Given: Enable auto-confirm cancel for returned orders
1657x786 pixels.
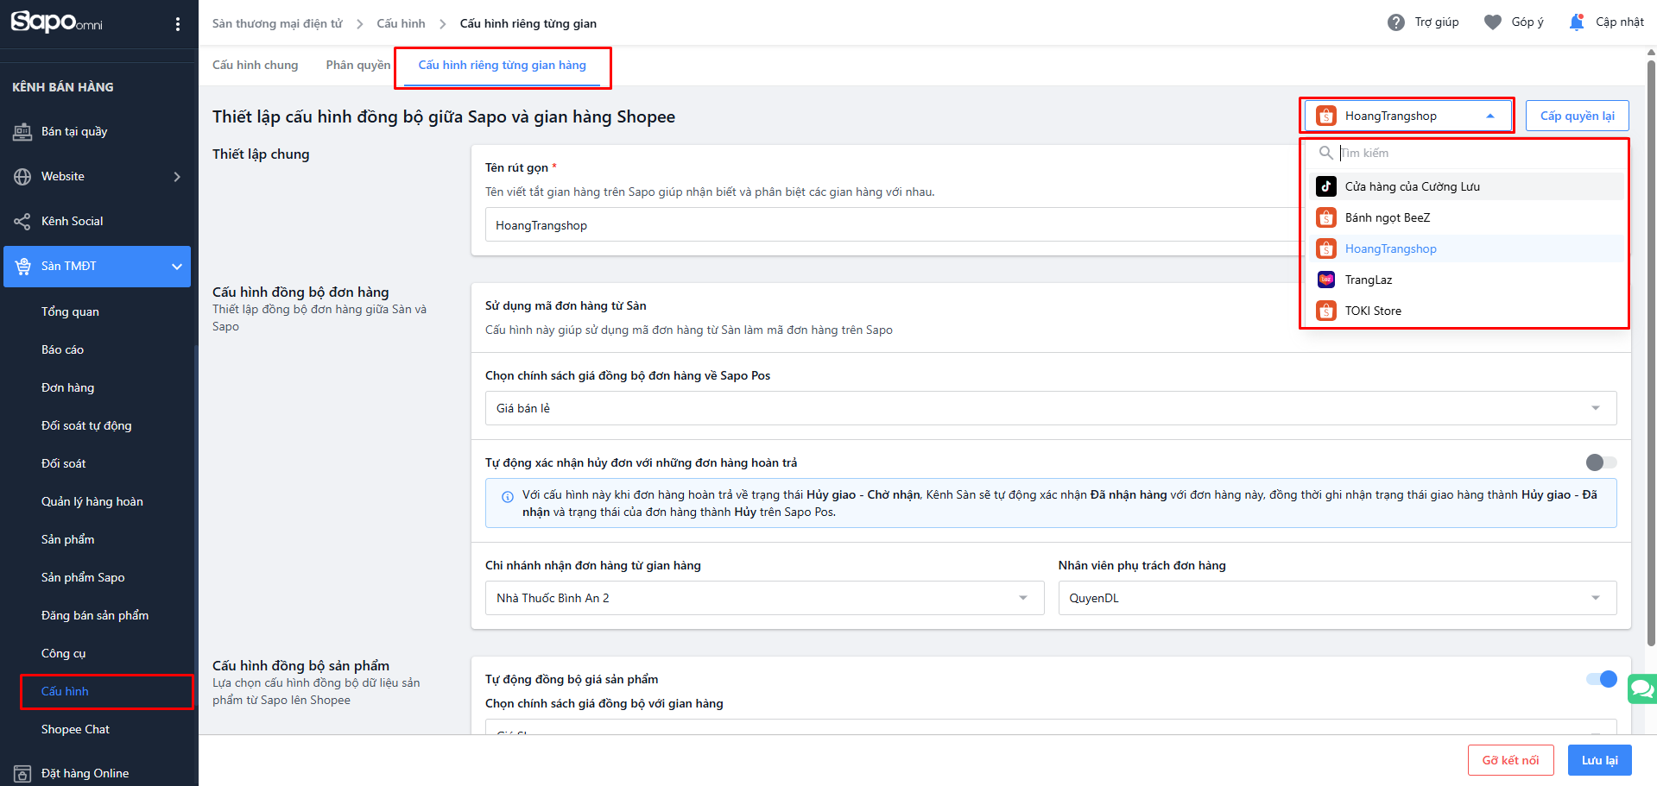Looking at the screenshot, I should [x=1600, y=462].
